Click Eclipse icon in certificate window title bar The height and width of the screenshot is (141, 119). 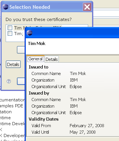(29, 33)
